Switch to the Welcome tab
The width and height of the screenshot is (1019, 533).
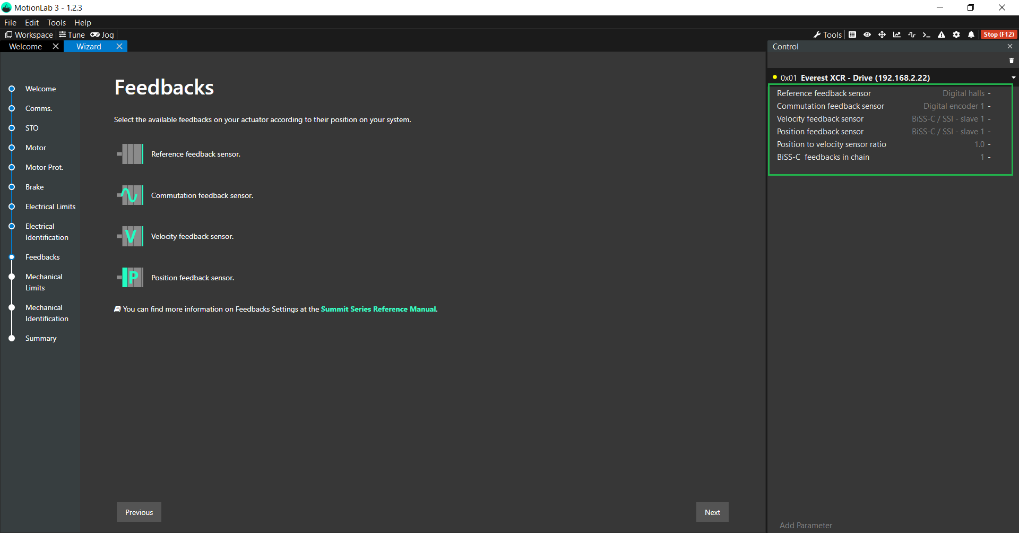click(25, 47)
